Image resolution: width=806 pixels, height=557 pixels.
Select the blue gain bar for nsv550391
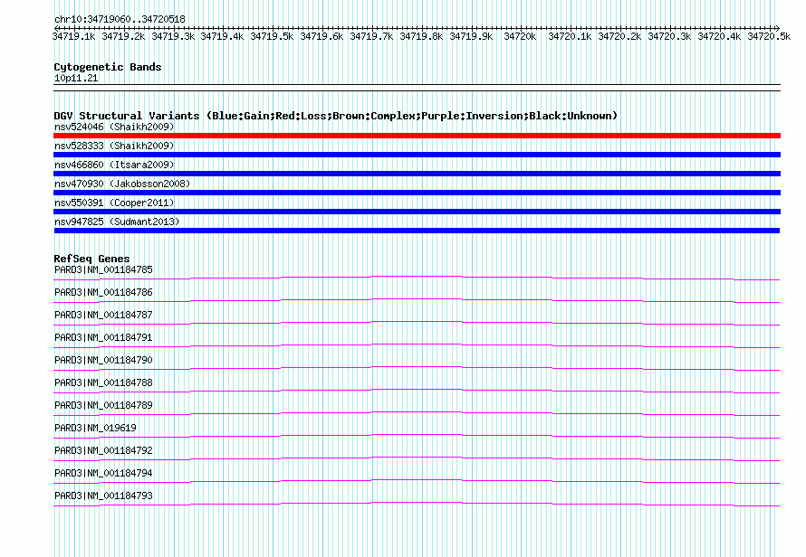(417, 212)
